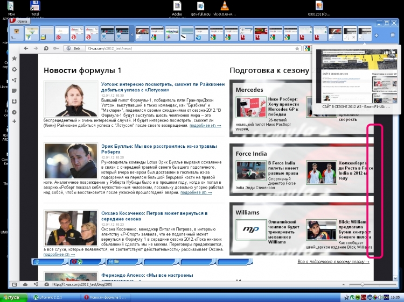This screenshot has height=302, width=404.
Task: Open Эрик Булльe headline about Роберт
Action: [x=159, y=149]
